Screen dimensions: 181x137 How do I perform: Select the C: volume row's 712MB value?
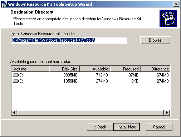click(x=102, y=75)
